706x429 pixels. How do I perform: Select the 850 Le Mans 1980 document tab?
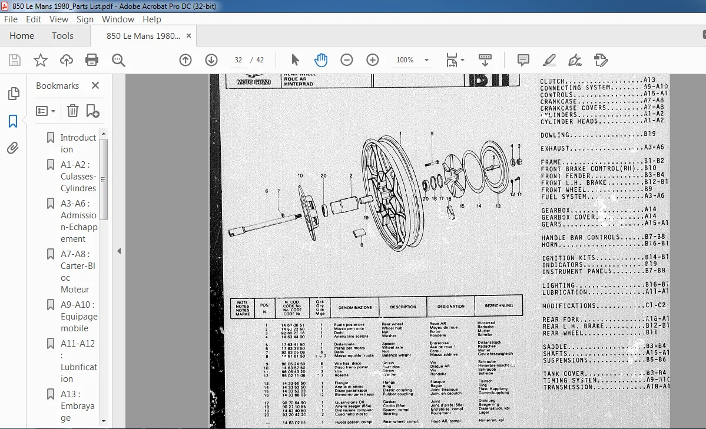(143, 36)
